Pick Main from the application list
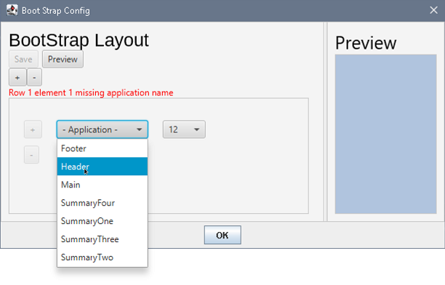Image resolution: width=445 pixels, height=285 pixels. [x=103, y=185]
